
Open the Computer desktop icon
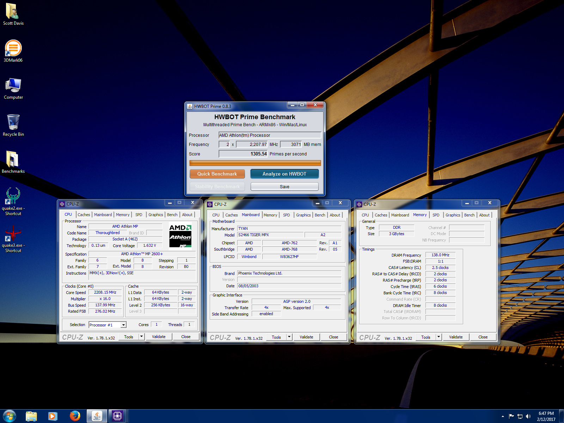click(13, 86)
